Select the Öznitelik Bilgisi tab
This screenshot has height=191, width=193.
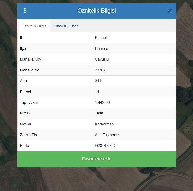[34, 26]
